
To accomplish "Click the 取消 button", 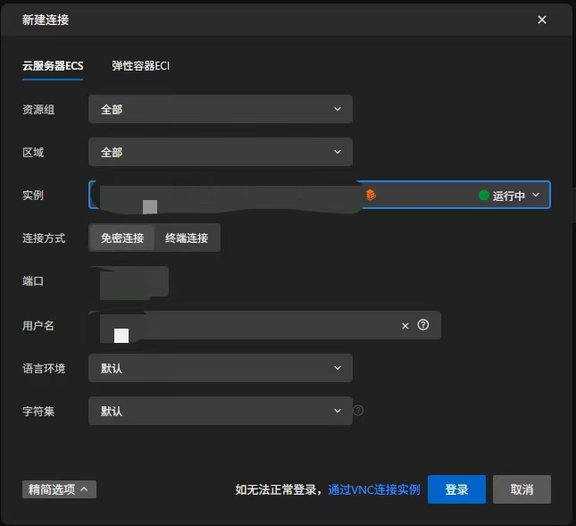I will click(522, 489).
